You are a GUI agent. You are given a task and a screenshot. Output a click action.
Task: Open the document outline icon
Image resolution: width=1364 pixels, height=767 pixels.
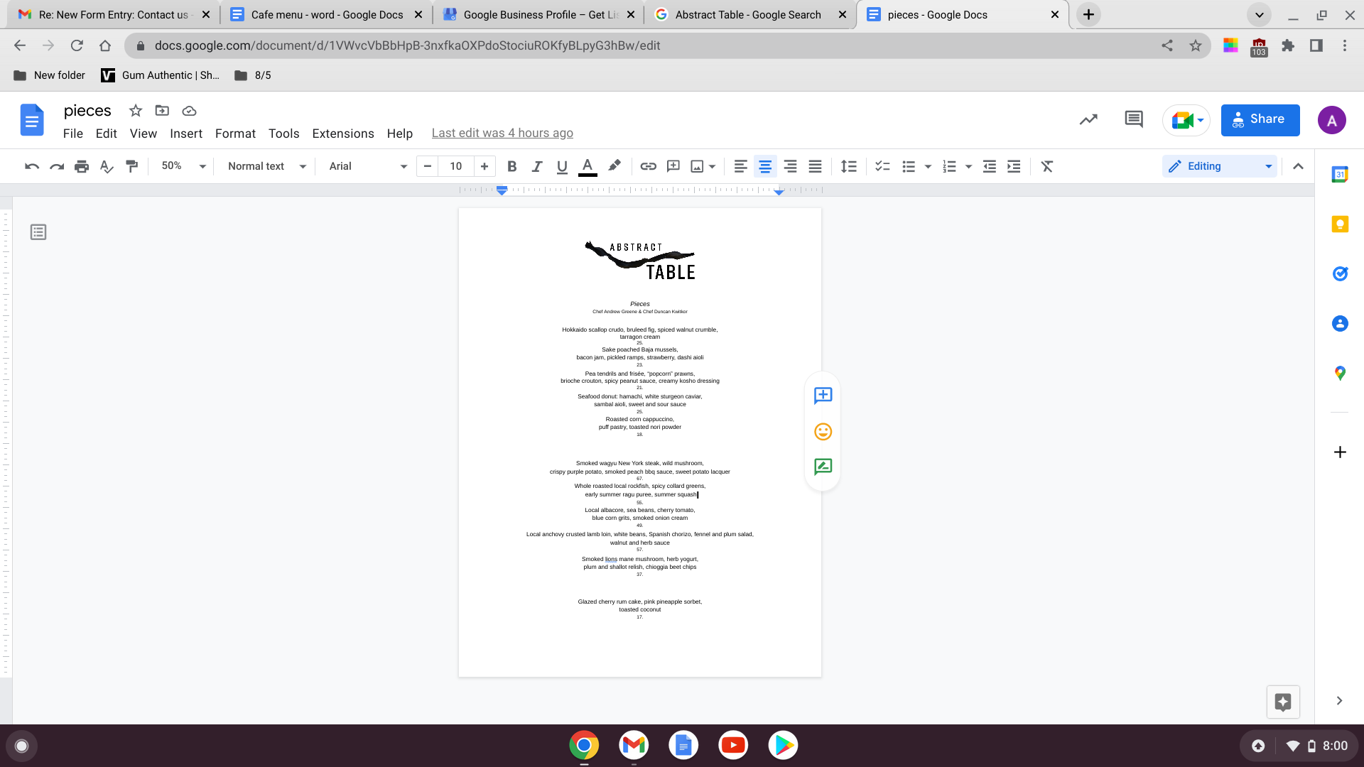point(38,232)
